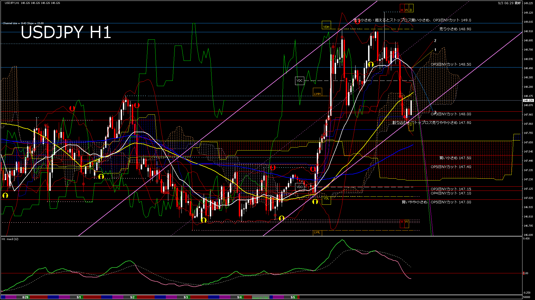This screenshot has width=535, height=300.
Task: Click the 50000 value at bottom right
Action: point(527,297)
